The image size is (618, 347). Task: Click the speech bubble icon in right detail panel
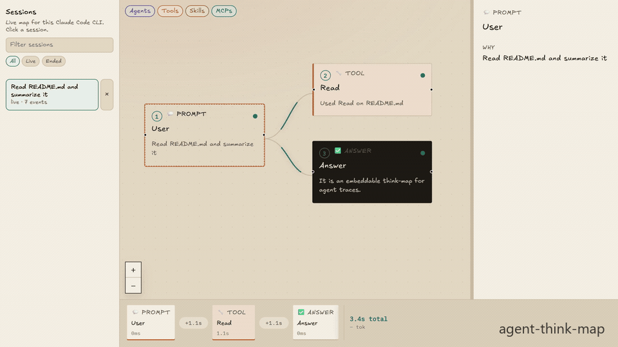click(x=487, y=12)
